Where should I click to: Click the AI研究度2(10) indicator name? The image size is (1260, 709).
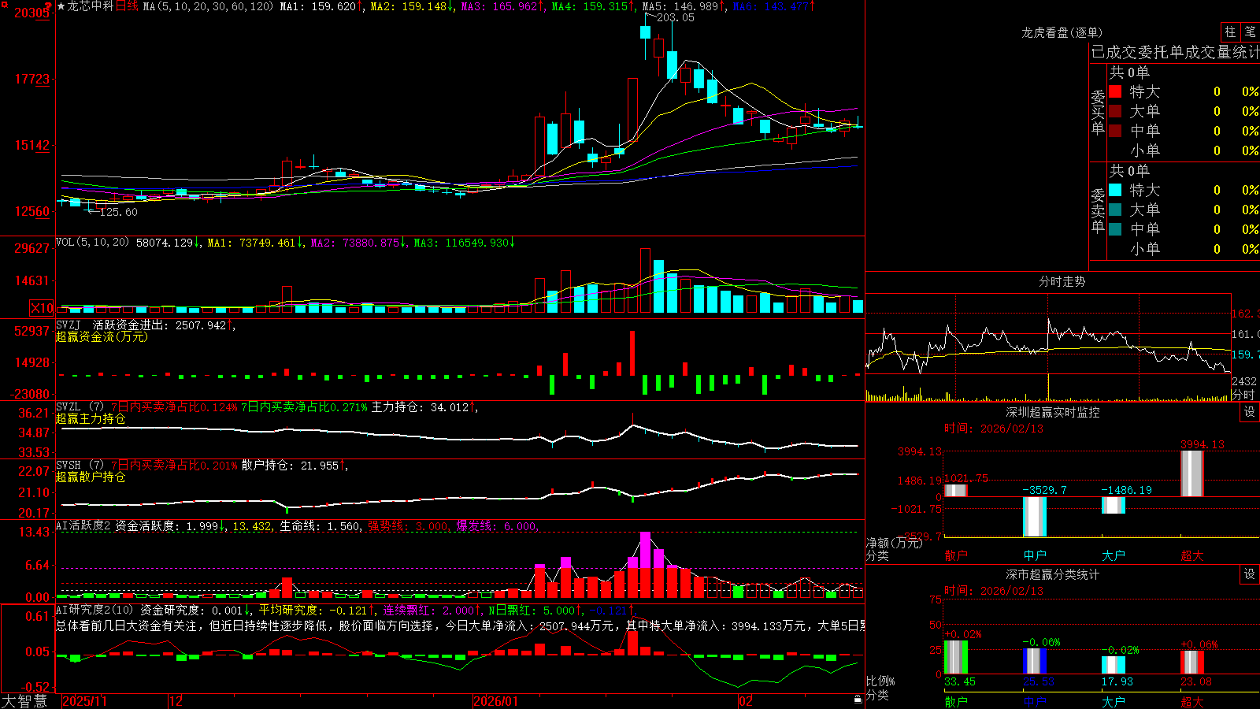[95, 610]
